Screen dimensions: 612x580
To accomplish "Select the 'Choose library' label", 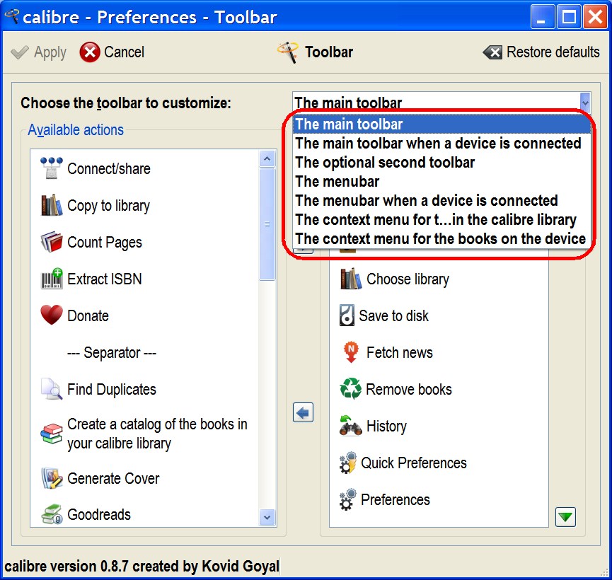I will tap(408, 279).
